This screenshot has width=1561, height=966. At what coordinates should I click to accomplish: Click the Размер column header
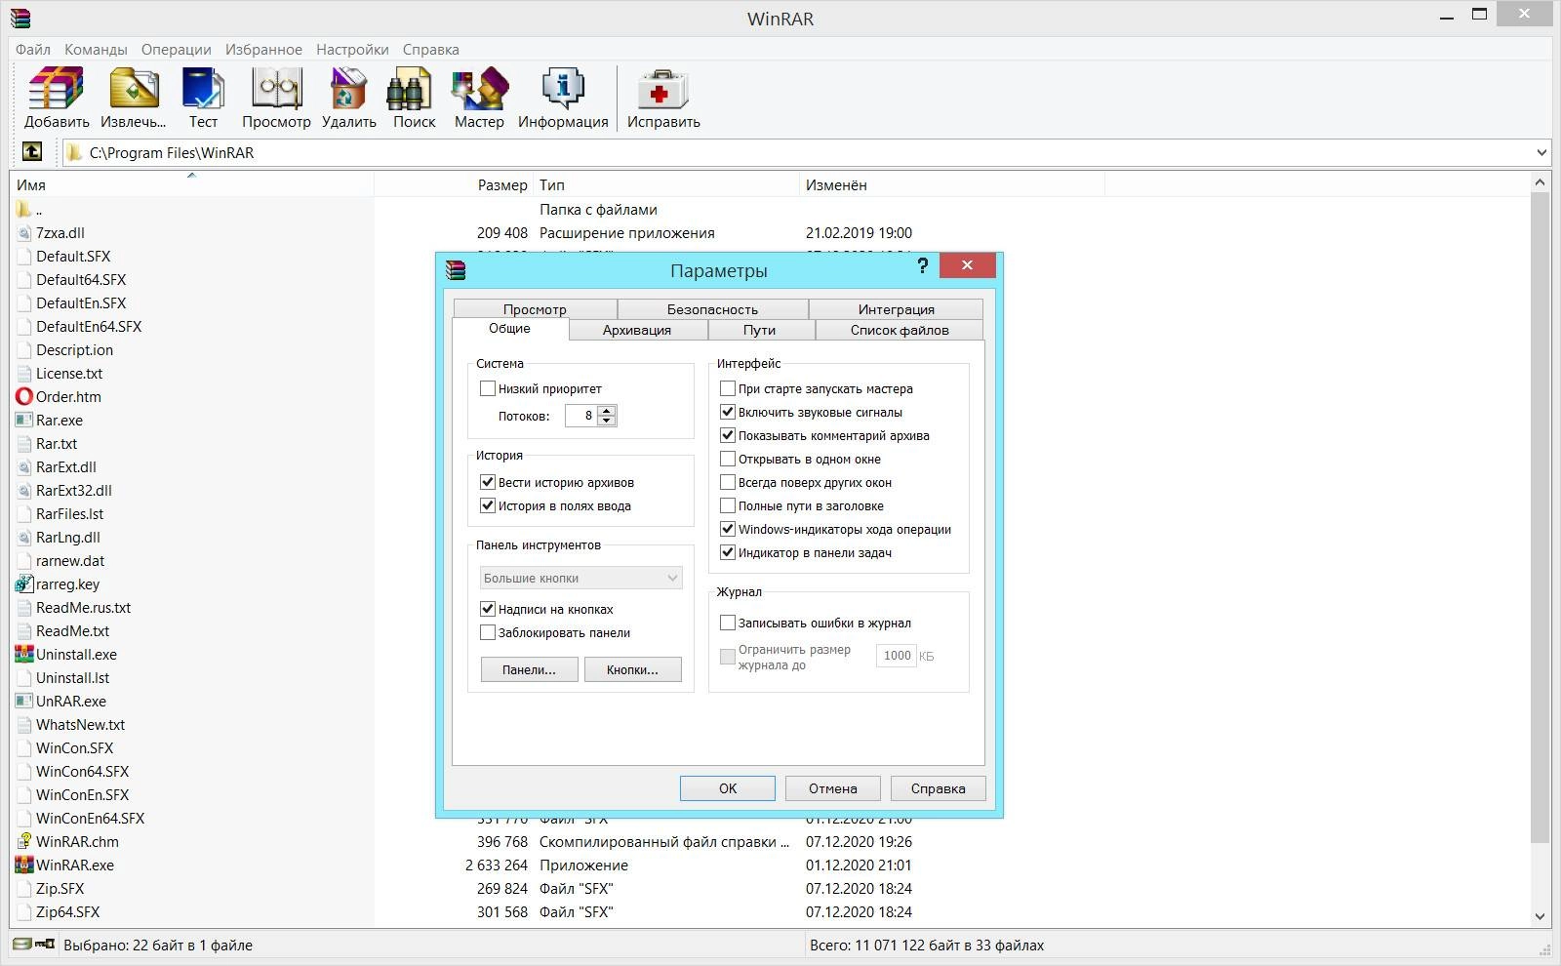click(x=453, y=184)
